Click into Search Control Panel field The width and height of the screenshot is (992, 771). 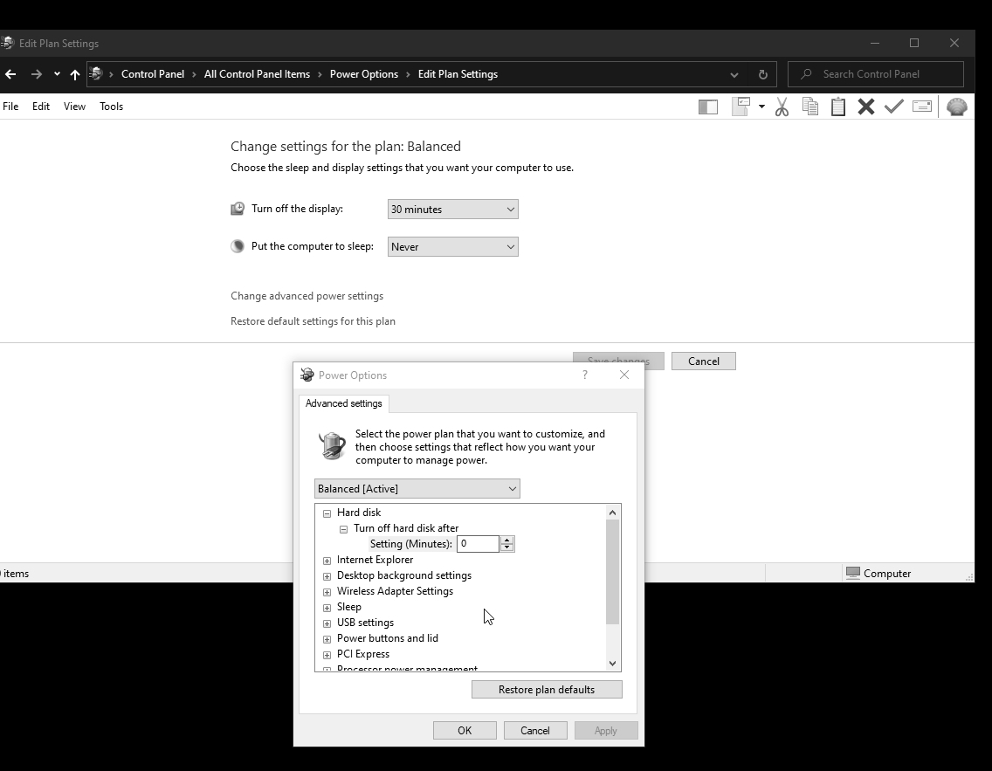[876, 74]
